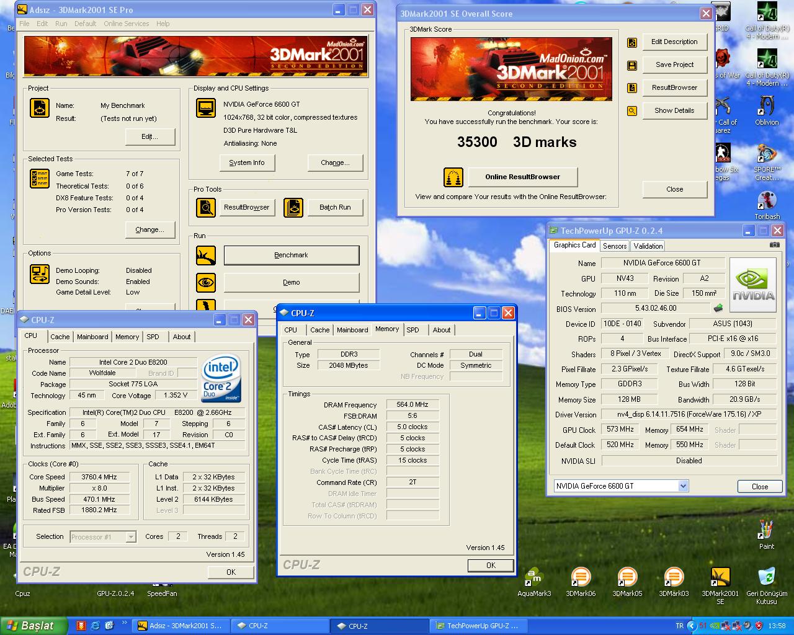Click the GPU-Z screenshot camera icon
Image resolution: width=794 pixels, height=635 pixels.
pos(774,245)
